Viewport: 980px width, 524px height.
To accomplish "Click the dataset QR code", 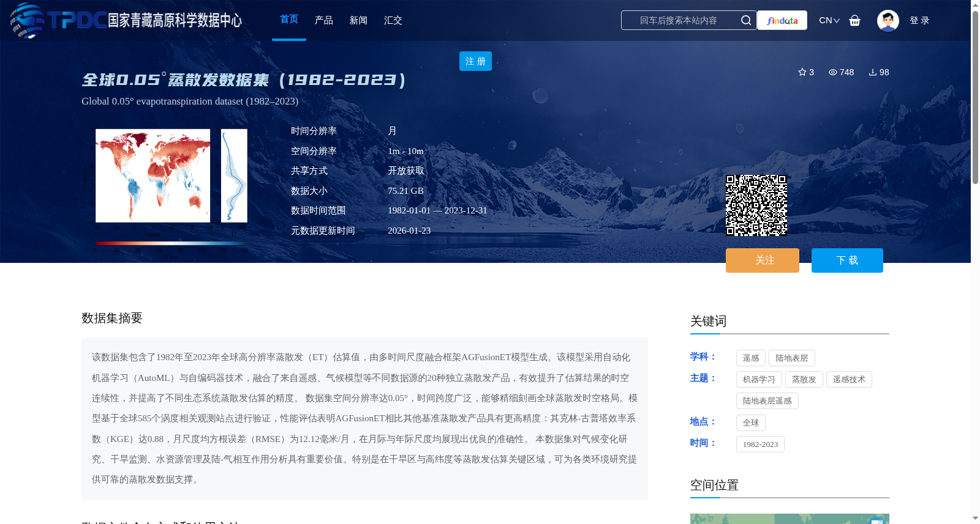I will (x=756, y=205).
